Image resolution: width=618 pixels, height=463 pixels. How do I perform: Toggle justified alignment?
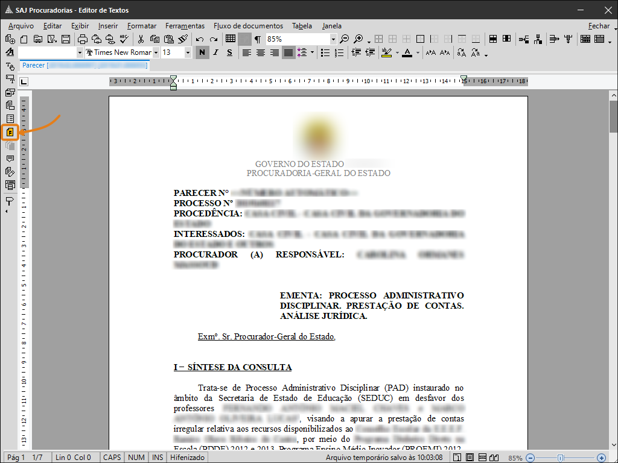288,52
